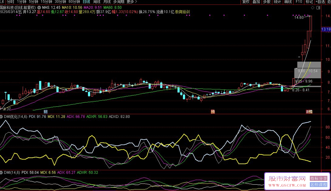
Task: Click the MA10: 10.56 label
Action: 72,8
